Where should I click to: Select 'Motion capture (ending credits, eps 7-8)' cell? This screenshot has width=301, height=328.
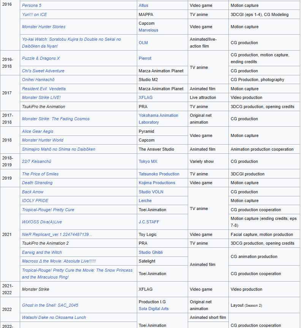point(264,222)
